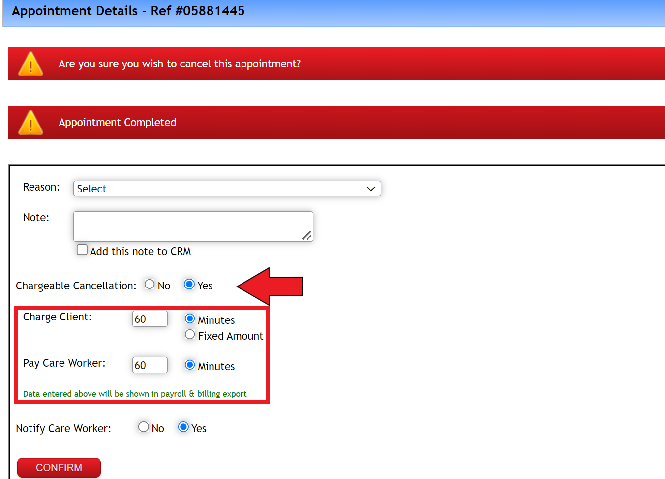The height and width of the screenshot is (479, 665).
Task: Open the Reason dropdown
Action: (227, 189)
